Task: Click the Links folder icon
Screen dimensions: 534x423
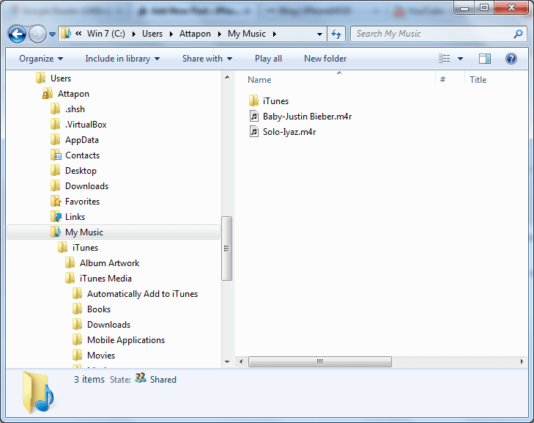Action: 56,216
